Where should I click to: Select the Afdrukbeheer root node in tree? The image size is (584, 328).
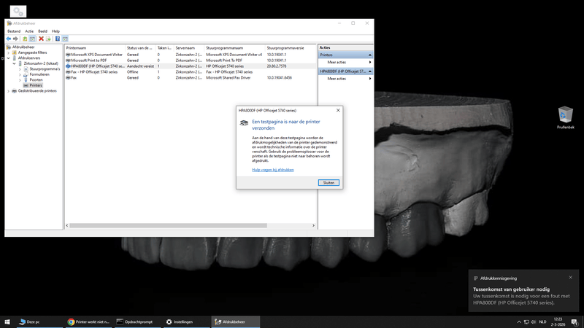click(23, 47)
